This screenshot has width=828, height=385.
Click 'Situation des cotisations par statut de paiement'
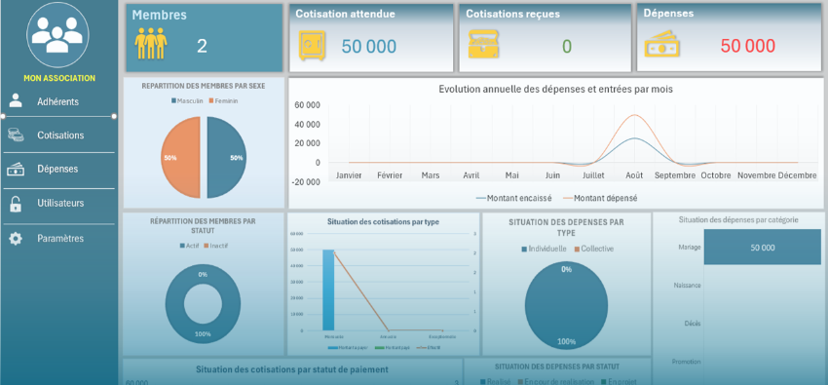[x=292, y=369]
